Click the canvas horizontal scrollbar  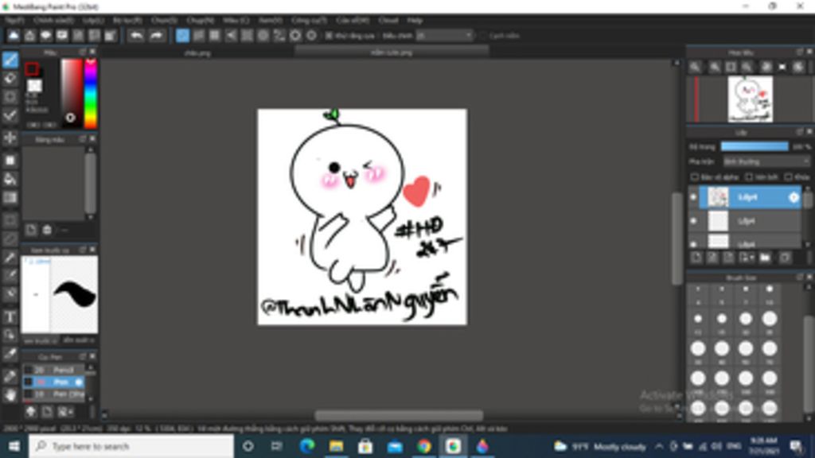399,415
